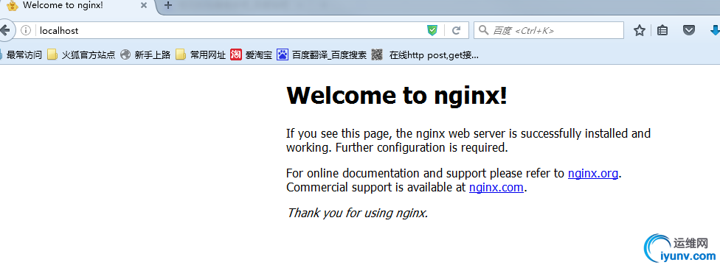
Task: Go back with the back arrow
Action: click(5, 30)
